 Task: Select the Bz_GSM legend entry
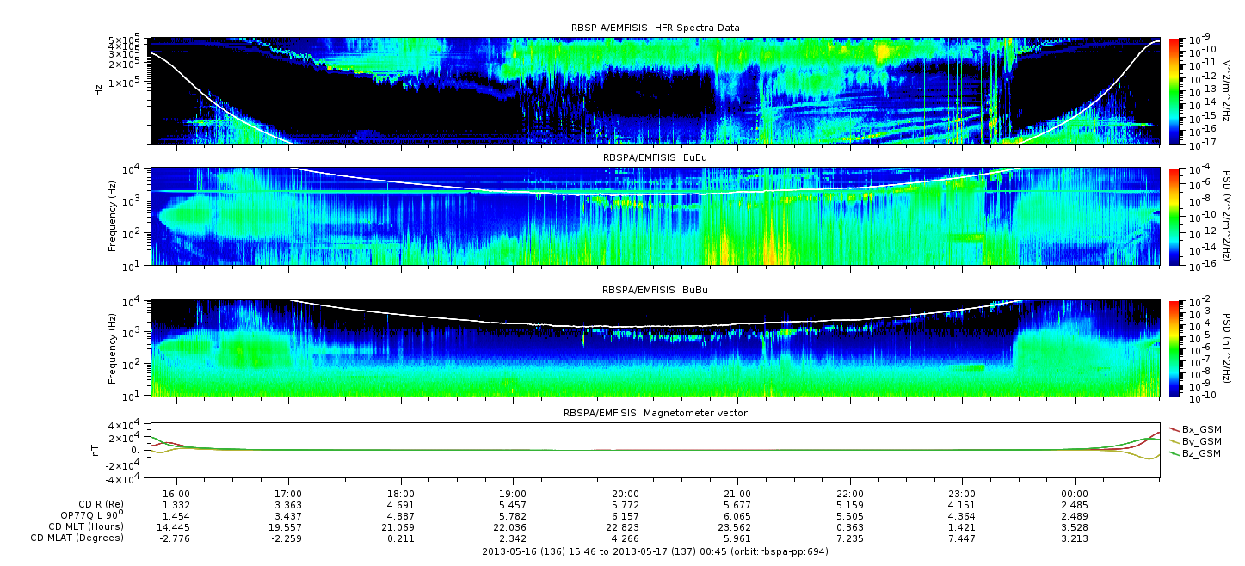(x=1200, y=453)
